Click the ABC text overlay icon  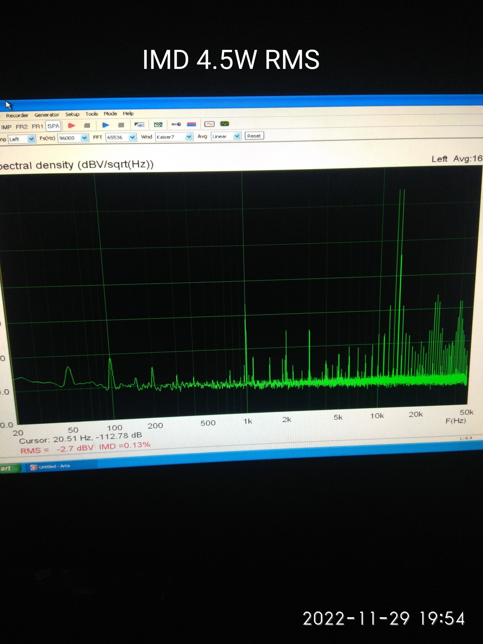(140, 125)
